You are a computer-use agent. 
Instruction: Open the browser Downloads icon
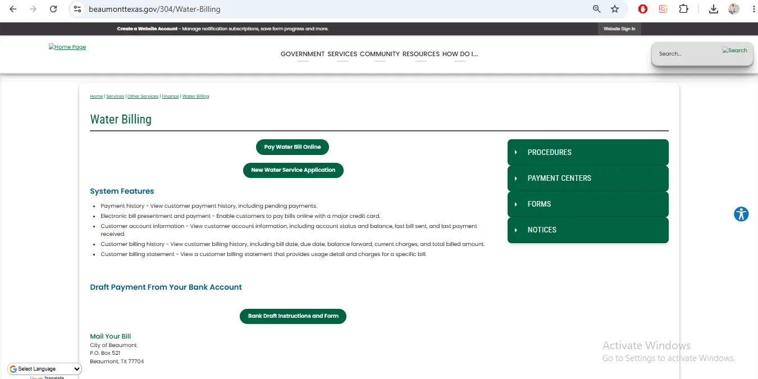(x=714, y=9)
